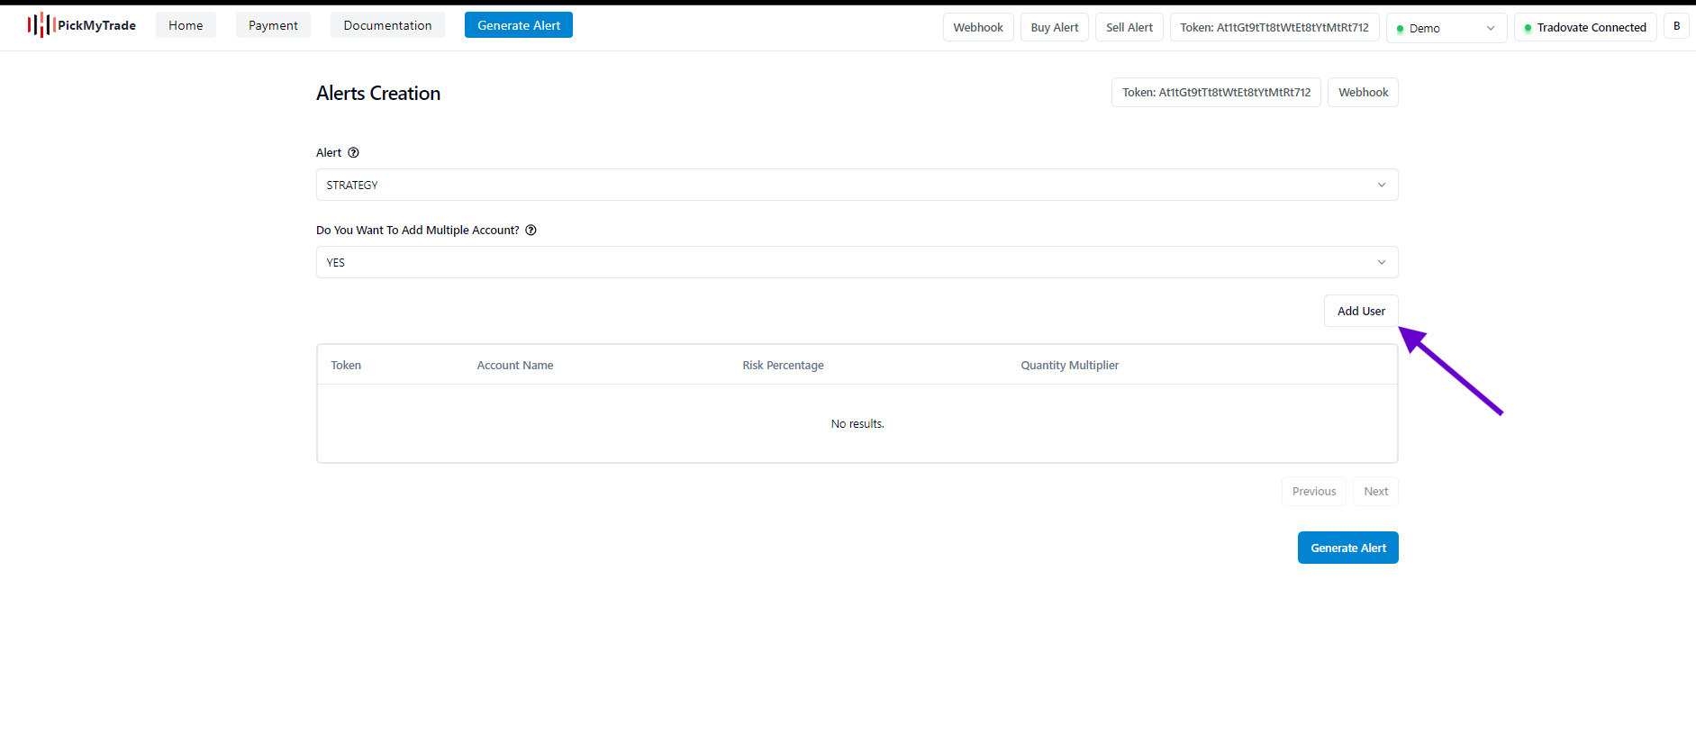Open the B user avatar
The width and height of the screenshot is (1696, 743).
[1676, 26]
